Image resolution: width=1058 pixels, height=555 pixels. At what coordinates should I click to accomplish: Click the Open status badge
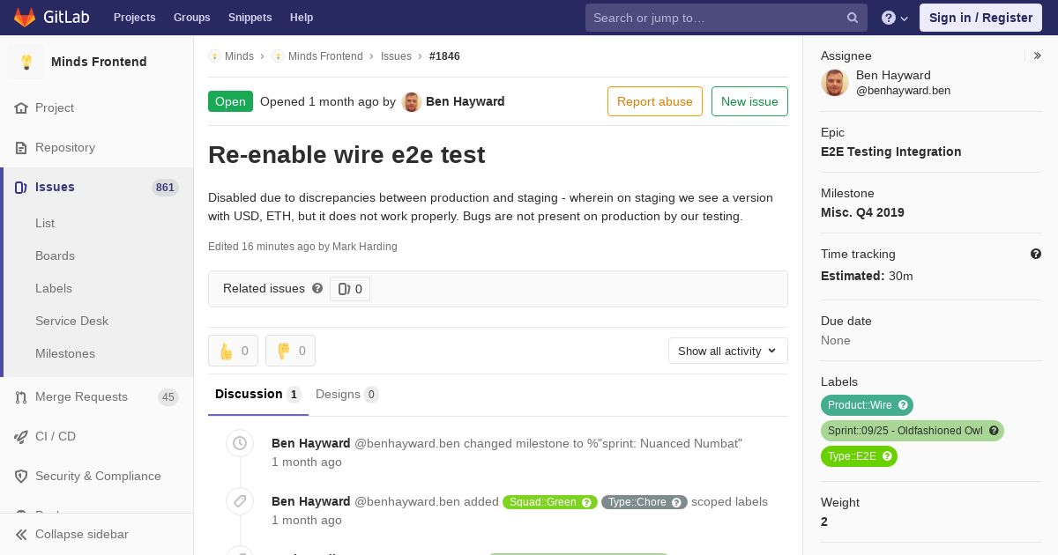point(230,101)
